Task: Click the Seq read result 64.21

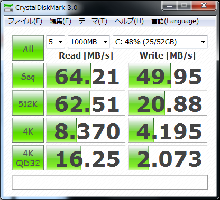Action: pyautogui.click(x=86, y=75)
